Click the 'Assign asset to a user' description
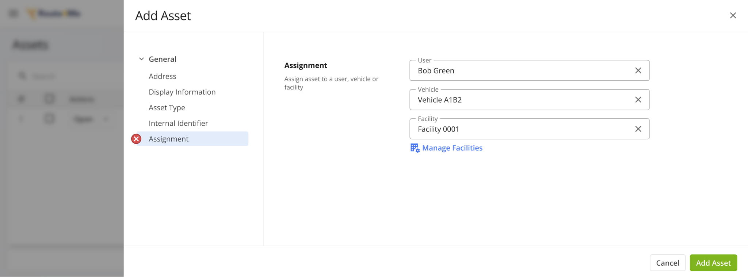Image resolution: width=748 pixels, height=277 pixels. tap(331, 83)
